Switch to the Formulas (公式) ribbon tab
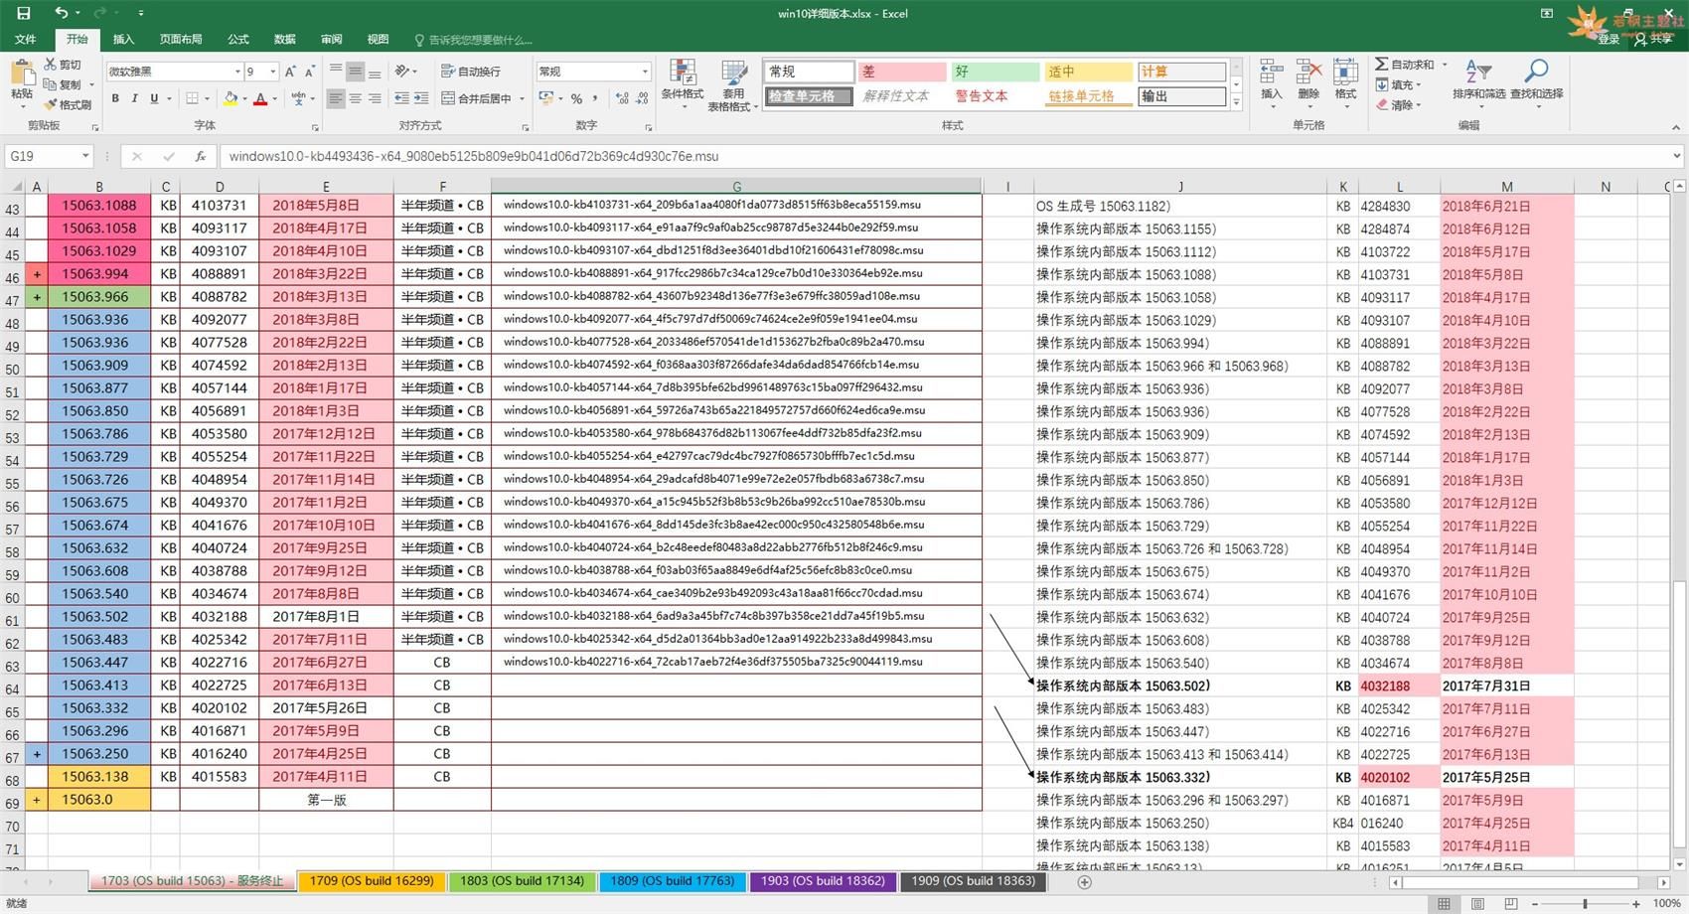The image size is (1689, 914). [x=237, y=39]
